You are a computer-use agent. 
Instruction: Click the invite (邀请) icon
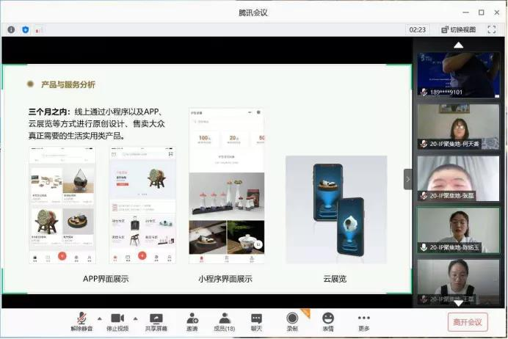point(192,318)
